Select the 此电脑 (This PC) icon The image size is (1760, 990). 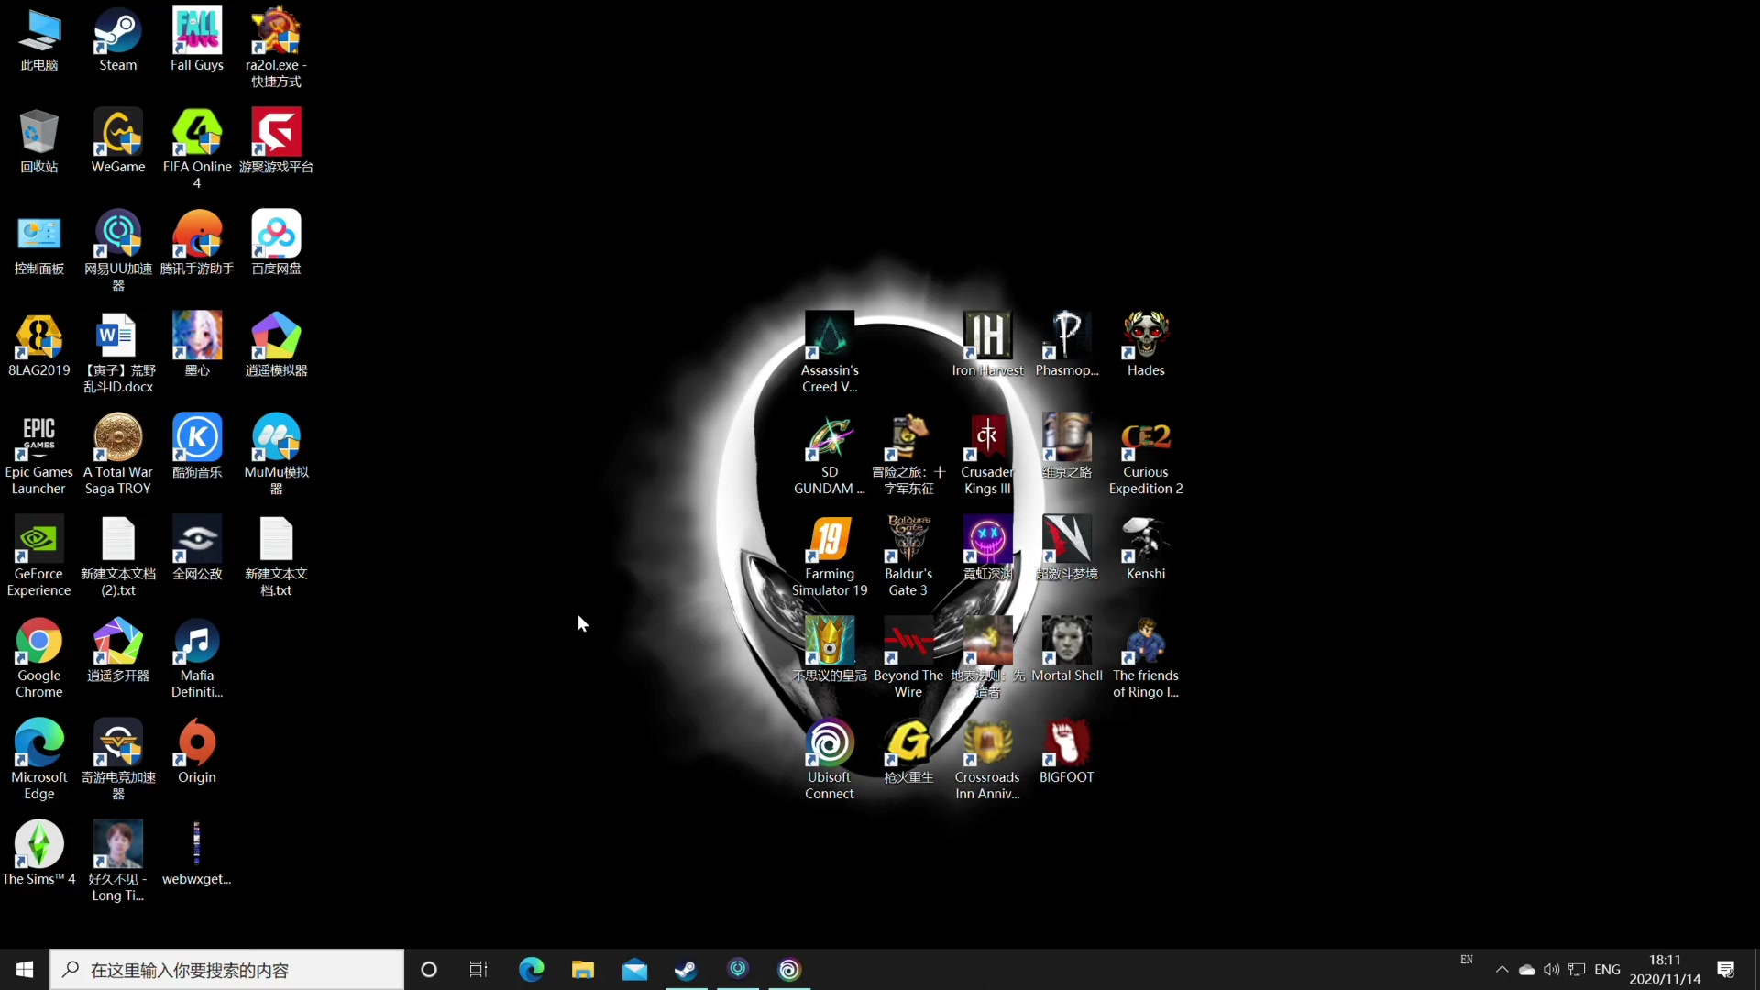[39, 39]
